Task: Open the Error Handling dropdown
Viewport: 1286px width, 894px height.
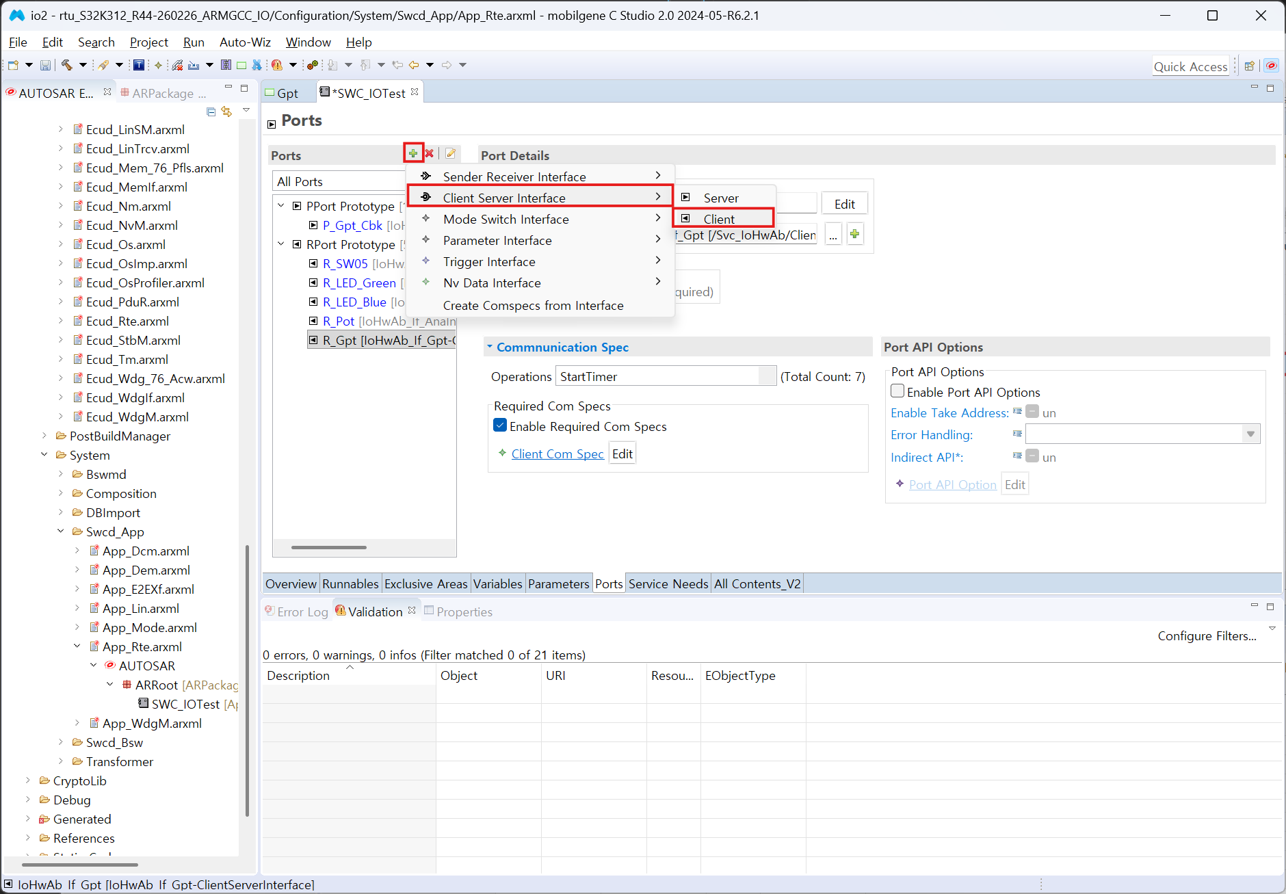Action: [1250, 434]
